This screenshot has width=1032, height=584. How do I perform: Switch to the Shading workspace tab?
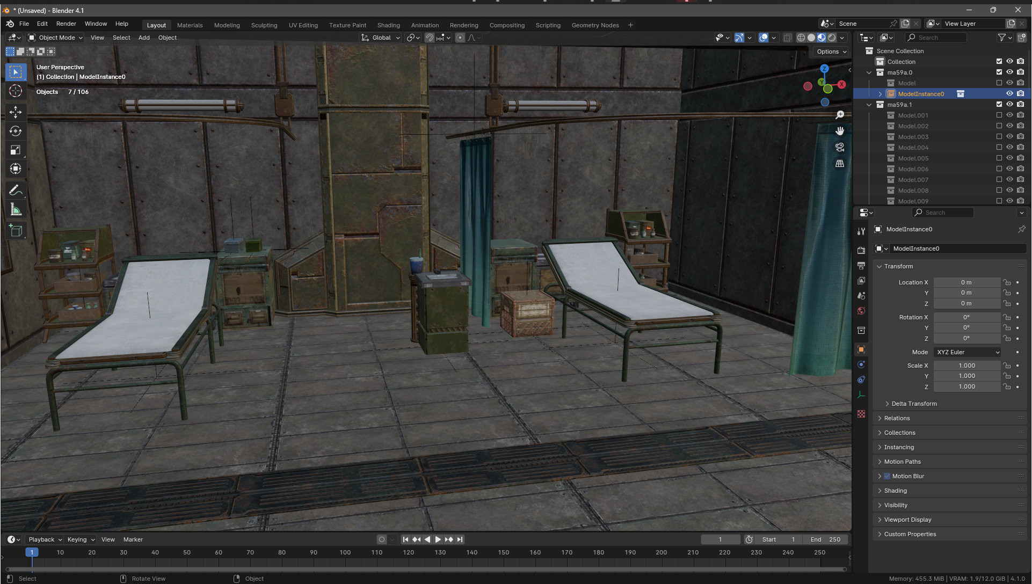[x=388, y=25]
